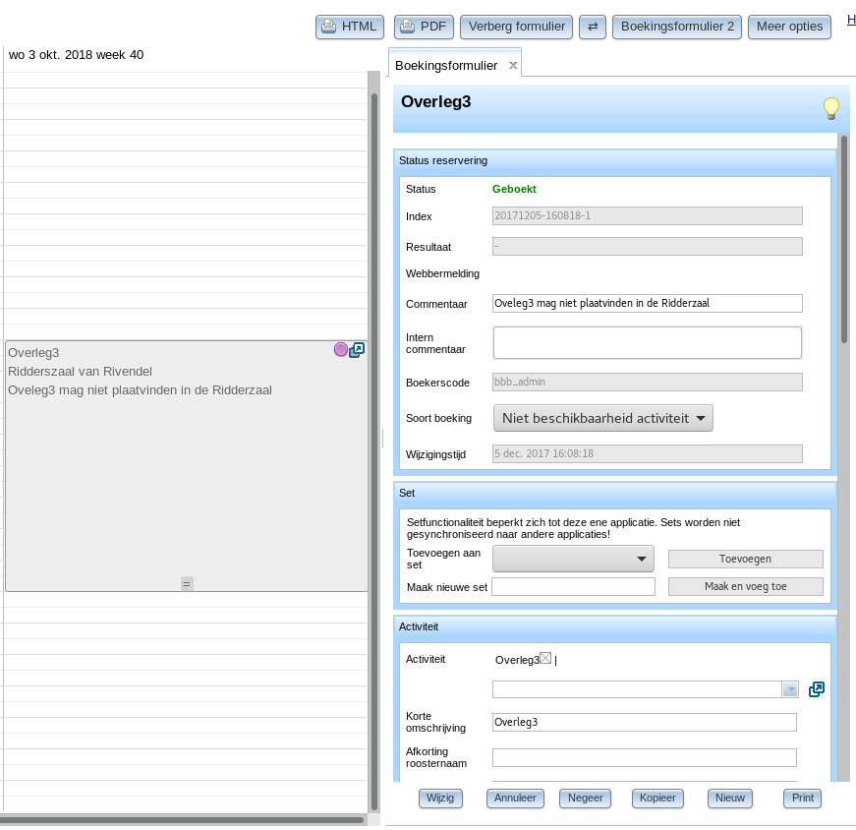
Task: Click the HTML export button
Action: pyautogui.click(x=350, y=27)
